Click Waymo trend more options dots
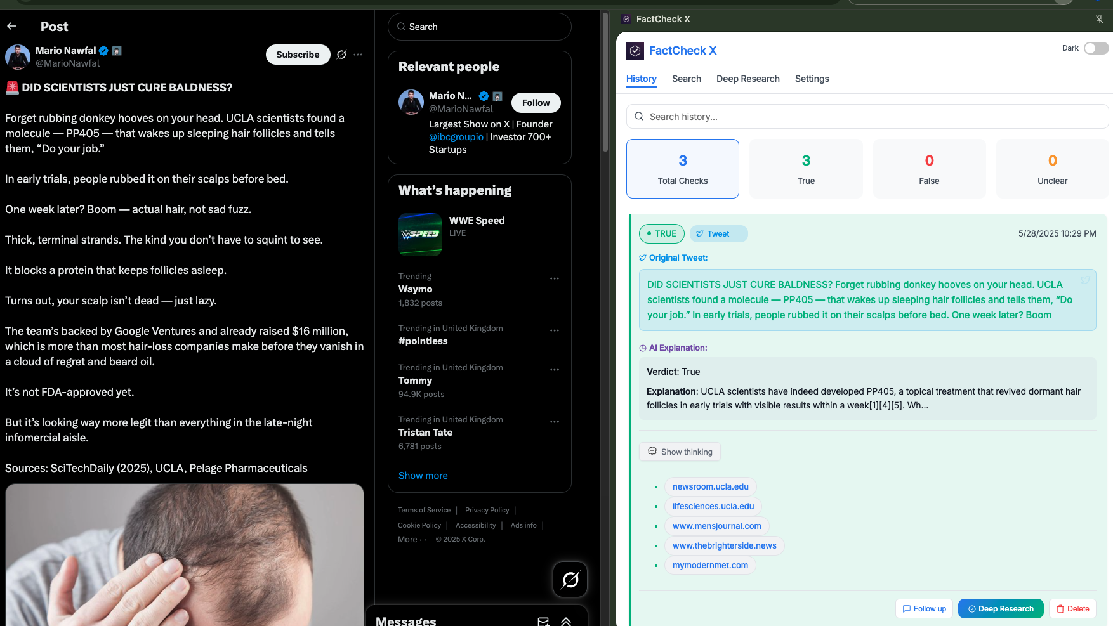Image resolution: width=1113 pixels, height=626 pixels. [555, 278]
